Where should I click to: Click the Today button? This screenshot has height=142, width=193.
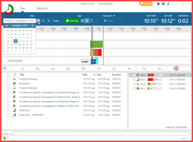coord(56,21)
